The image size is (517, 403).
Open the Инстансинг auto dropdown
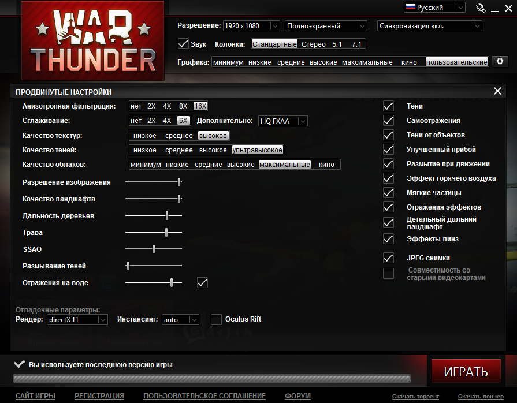[180, 320]
